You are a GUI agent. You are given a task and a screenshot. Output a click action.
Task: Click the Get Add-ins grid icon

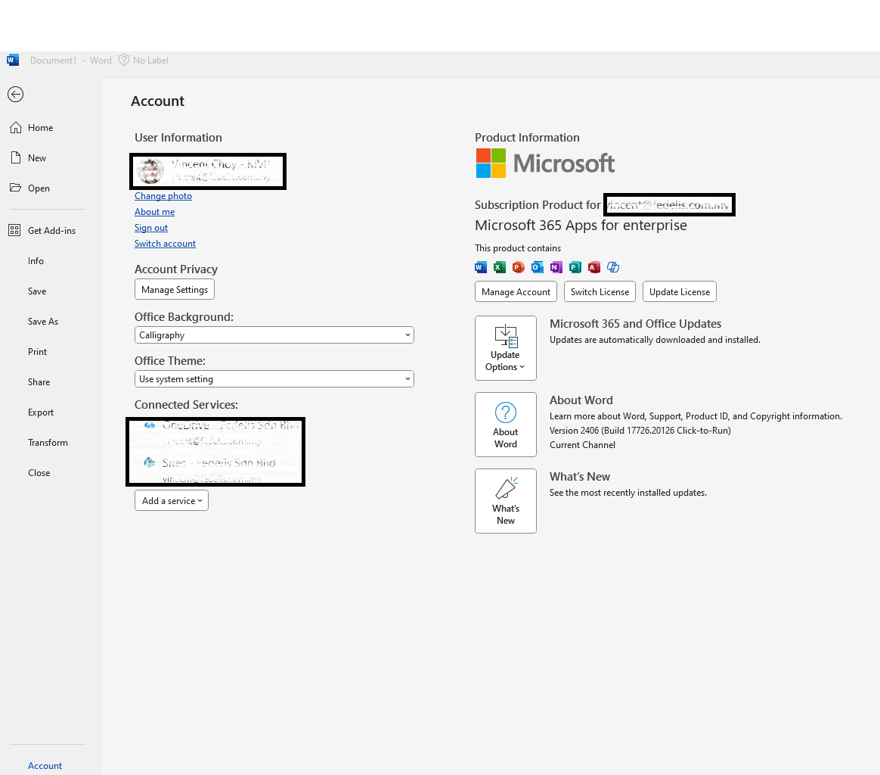14,230
